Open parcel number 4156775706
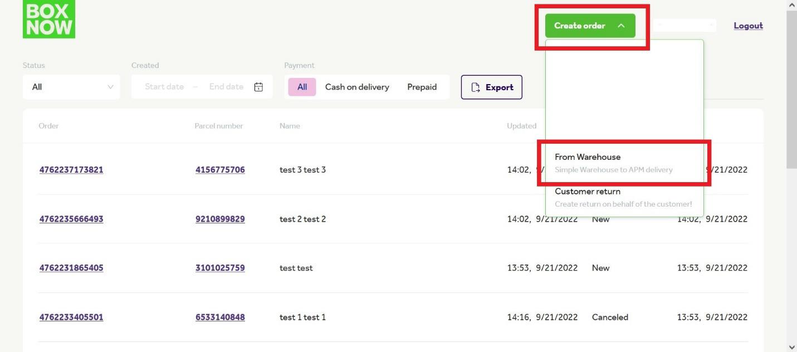Screen dimensions: 797x352 click(220, 170)
